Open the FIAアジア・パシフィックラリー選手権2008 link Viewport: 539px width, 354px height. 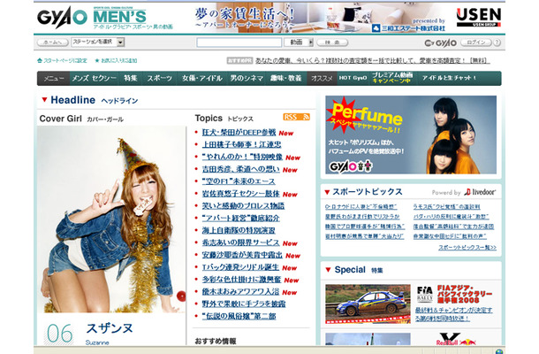(465, 294)
